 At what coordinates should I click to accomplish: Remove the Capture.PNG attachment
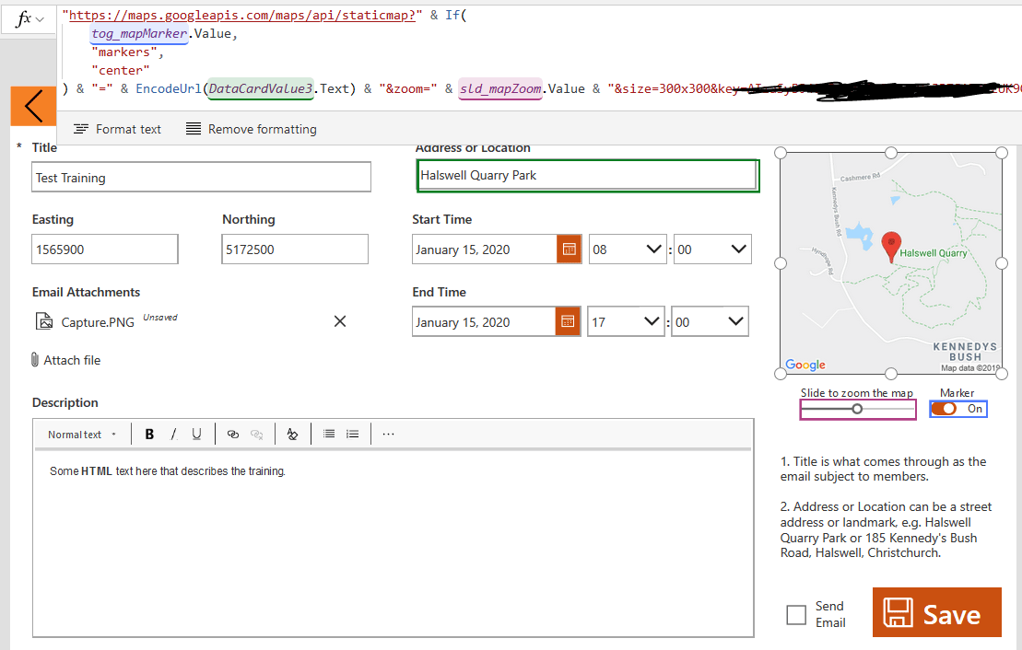pos(339,321)
